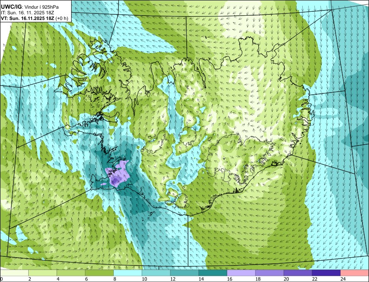Click the legend value '22'

[315, 279]
